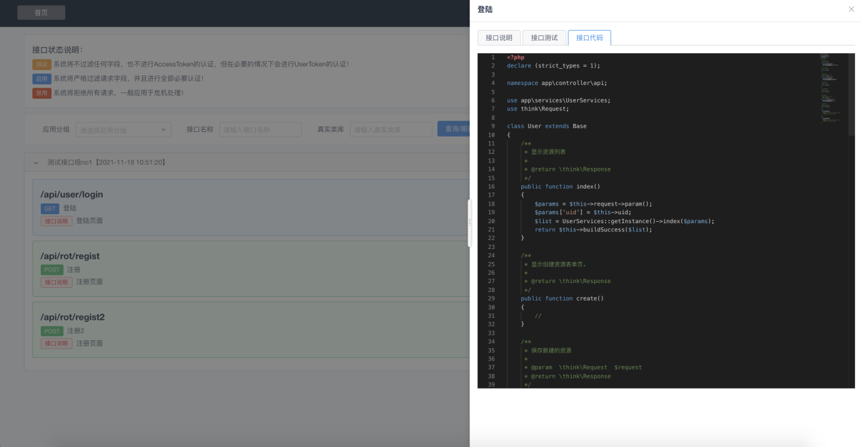Click the 登陆 drawer title

tap(485, 10)
